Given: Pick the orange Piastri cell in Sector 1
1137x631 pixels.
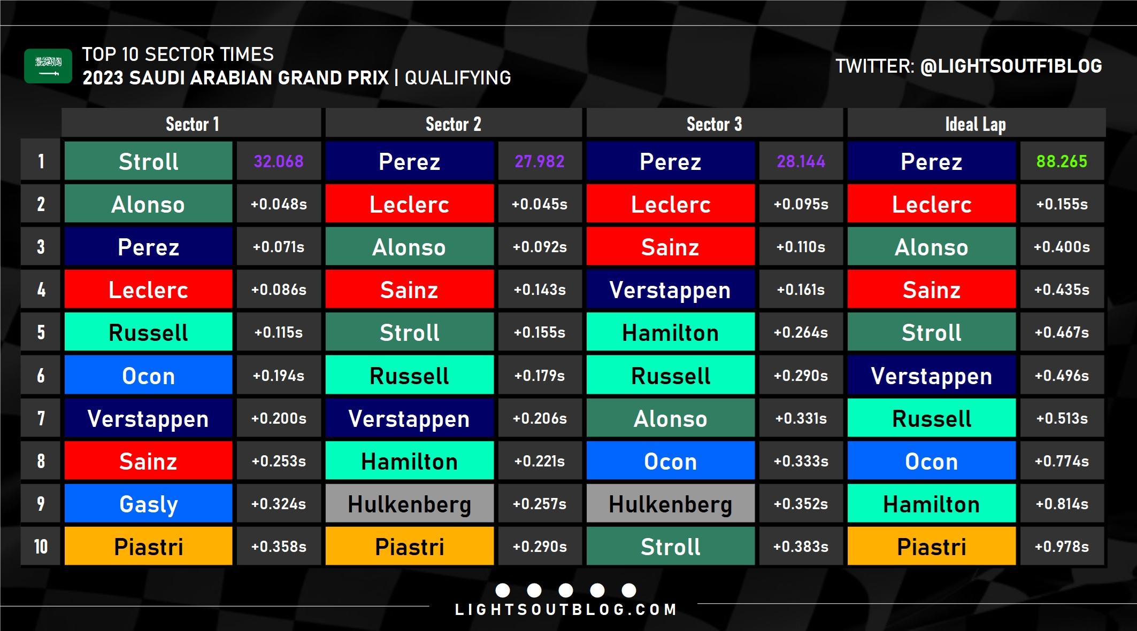Looking at the screenshot, I should coord(148,547).
